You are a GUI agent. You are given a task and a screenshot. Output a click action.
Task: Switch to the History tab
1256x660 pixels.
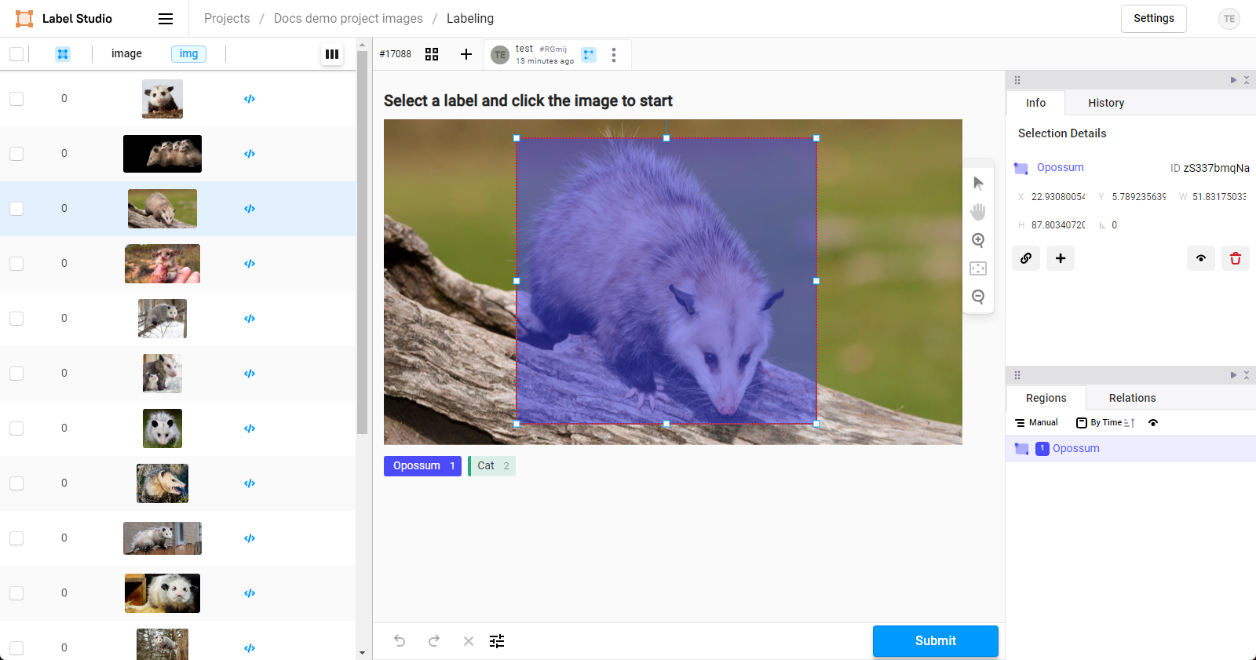coord(1106,103)
